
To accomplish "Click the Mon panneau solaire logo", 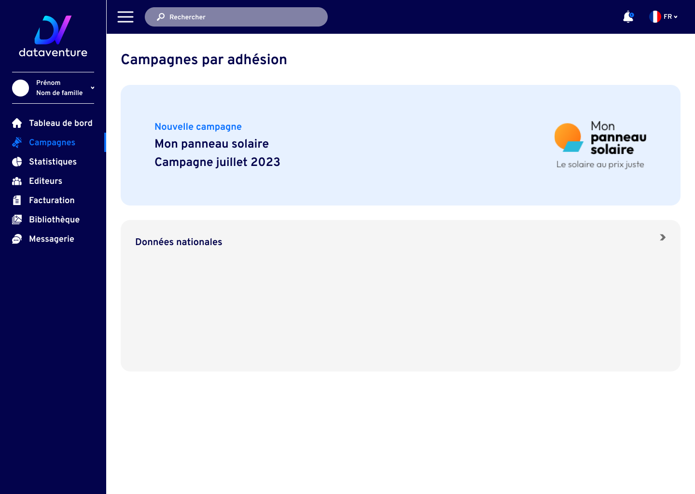I will (x=600, y=145).
